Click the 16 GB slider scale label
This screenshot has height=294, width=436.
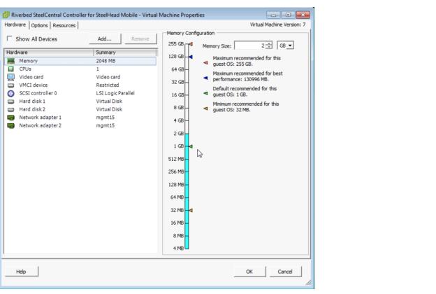click(177, 95)
